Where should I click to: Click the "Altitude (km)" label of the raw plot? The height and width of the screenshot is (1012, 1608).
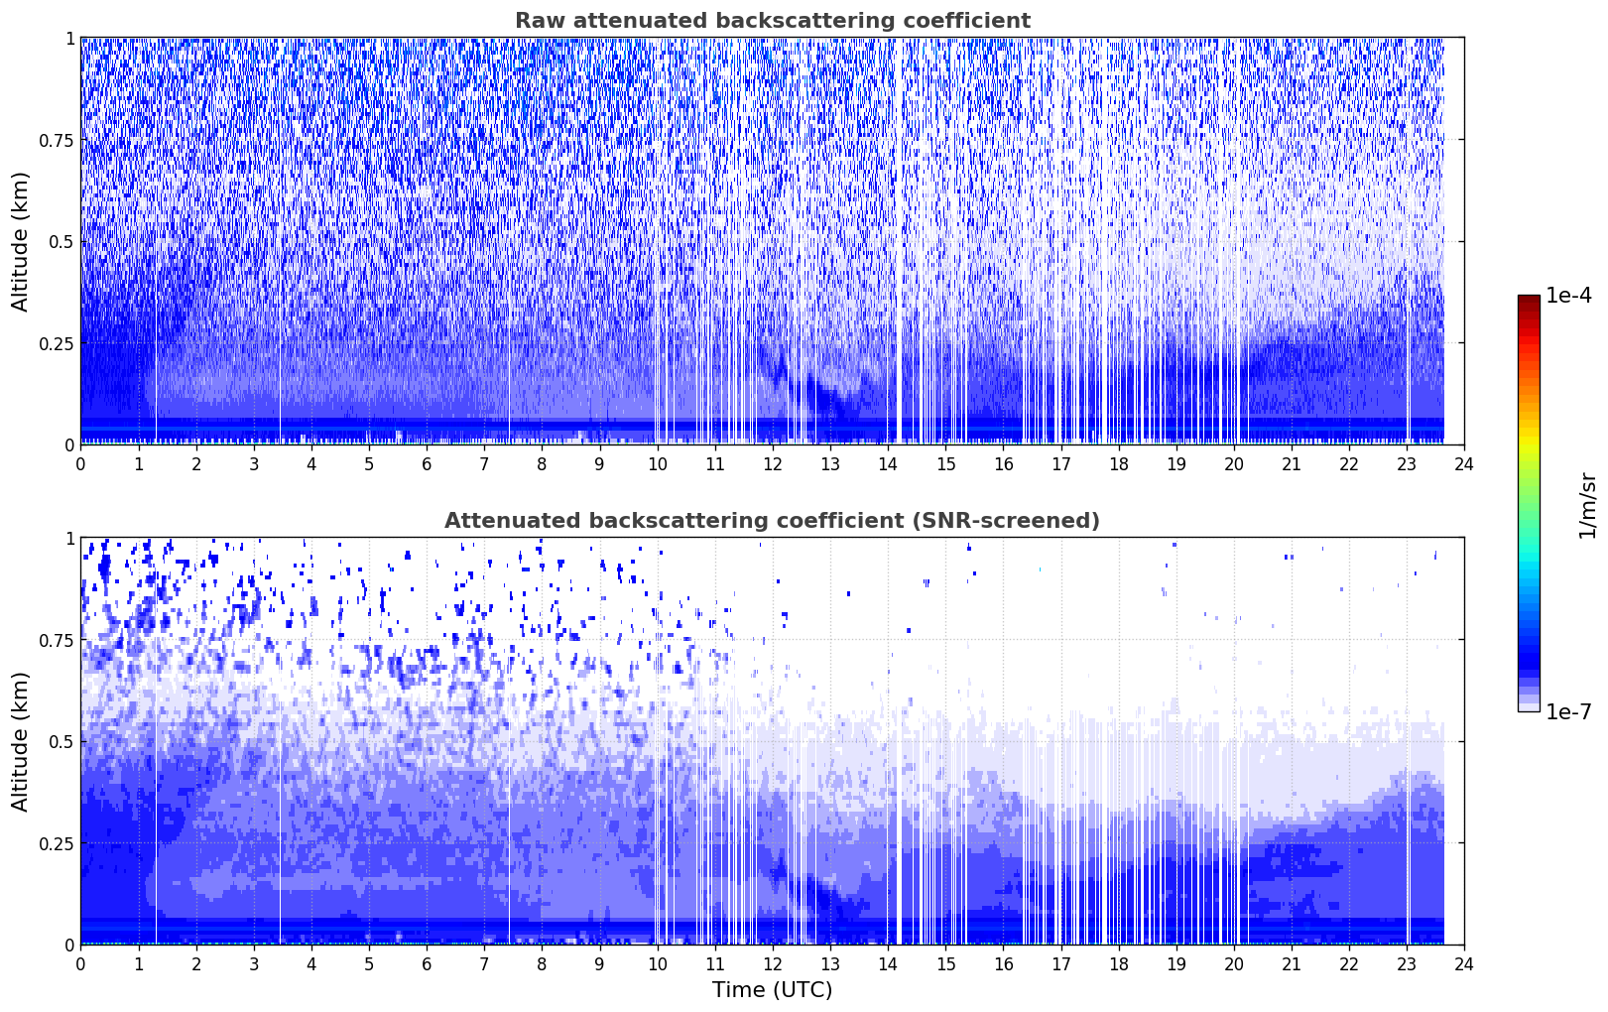coord(21,241)
